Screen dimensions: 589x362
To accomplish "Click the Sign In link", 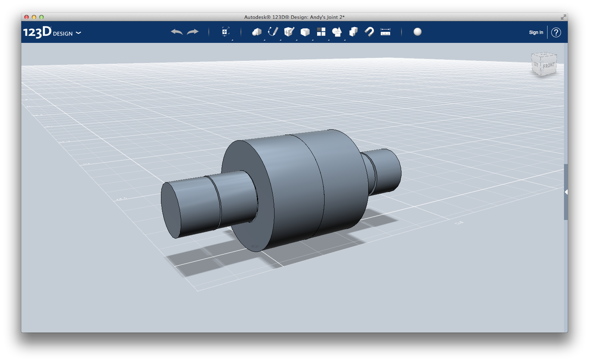I will click(536, 32).
